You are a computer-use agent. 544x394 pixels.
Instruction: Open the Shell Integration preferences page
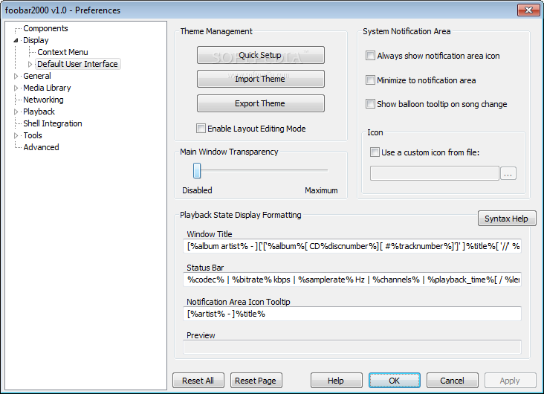52,123
